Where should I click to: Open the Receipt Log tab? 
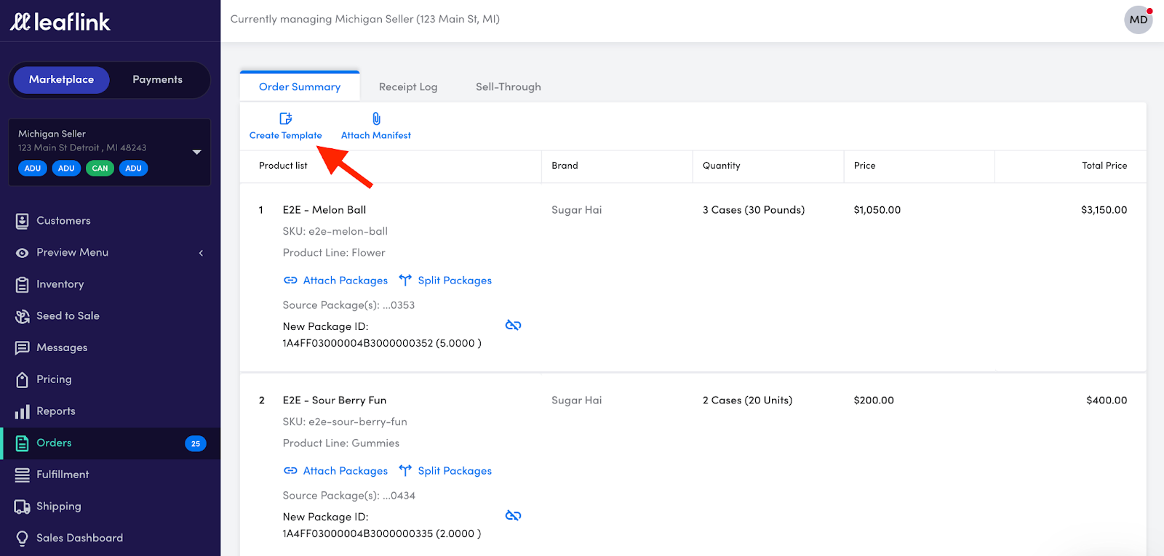pyautogui.click(x=408, y=86)
